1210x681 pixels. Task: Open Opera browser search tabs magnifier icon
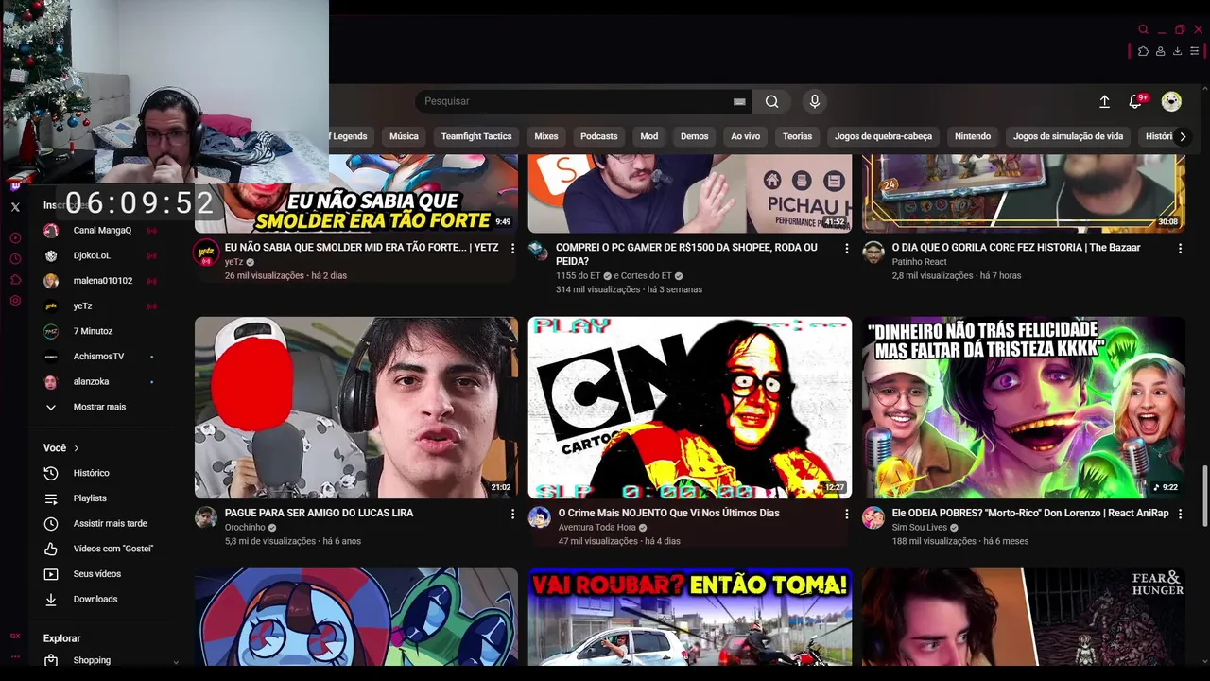(x=1143, y=29)
